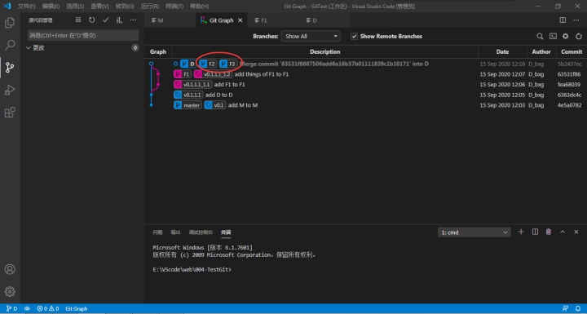The height and width of the screenshot is (314, 587).
Task: Open the Search view in activity bar
Action: (x=10, y=45)
